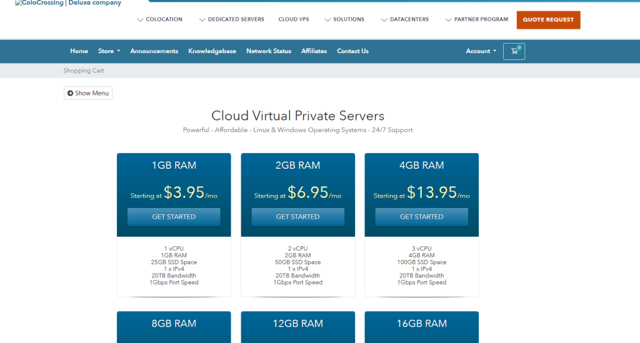The height and width of the screenshot is (343, 640).
Task: Open the Announcements page
Action: point(154,51)
